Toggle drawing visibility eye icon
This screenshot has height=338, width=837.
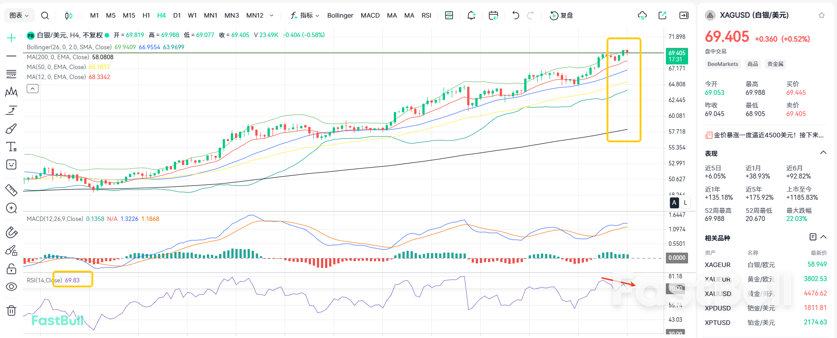(11, 287)
